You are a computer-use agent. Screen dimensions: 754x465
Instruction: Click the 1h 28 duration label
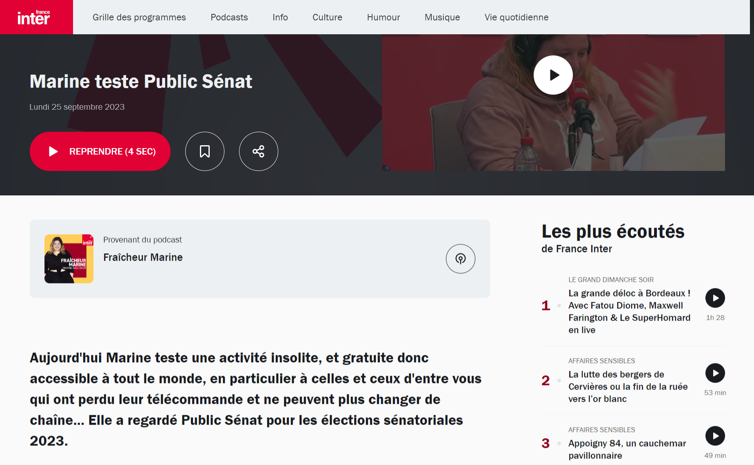coord(715,318)
